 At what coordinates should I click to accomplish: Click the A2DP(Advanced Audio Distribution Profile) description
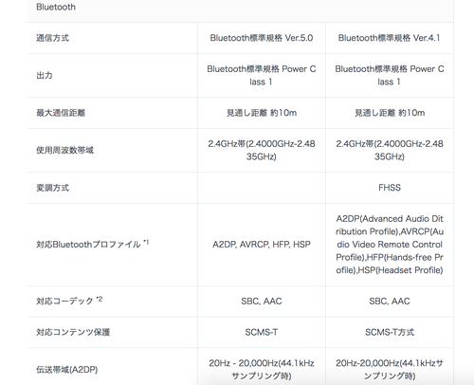[390, 225]
